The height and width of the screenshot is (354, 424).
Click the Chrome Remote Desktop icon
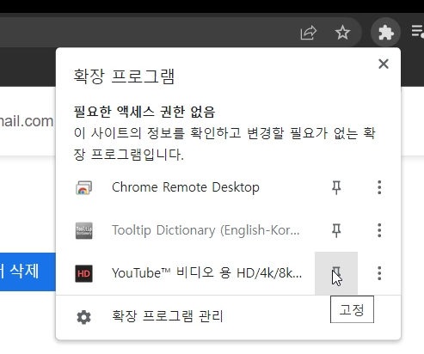click(x=83, y=187)
